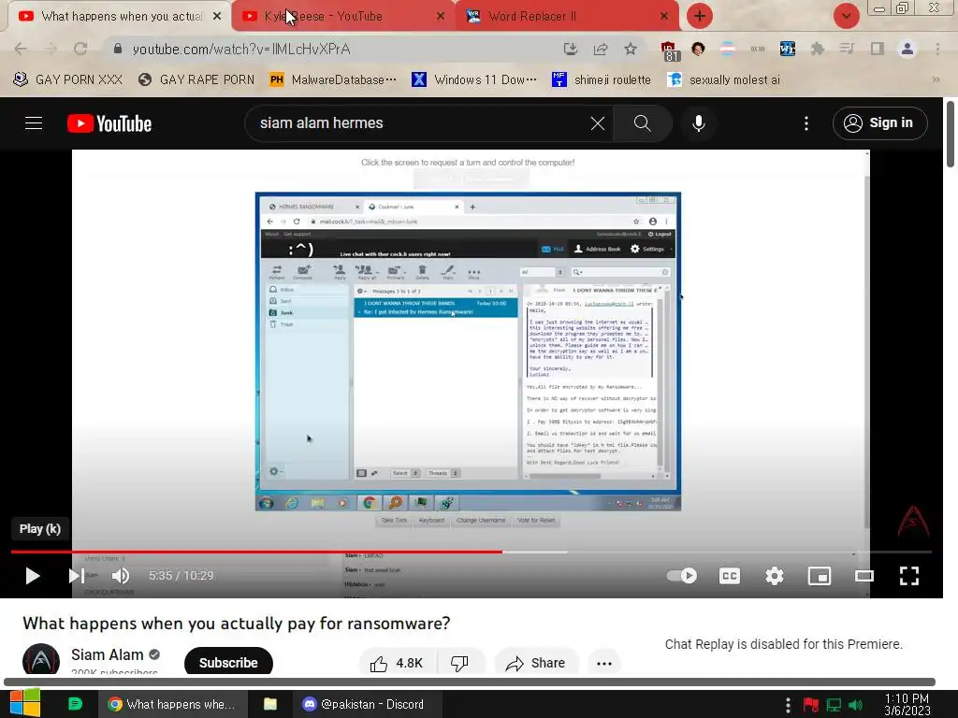Open the Chrome three-dot menu

pyautogui.click(x=937, y=49)
